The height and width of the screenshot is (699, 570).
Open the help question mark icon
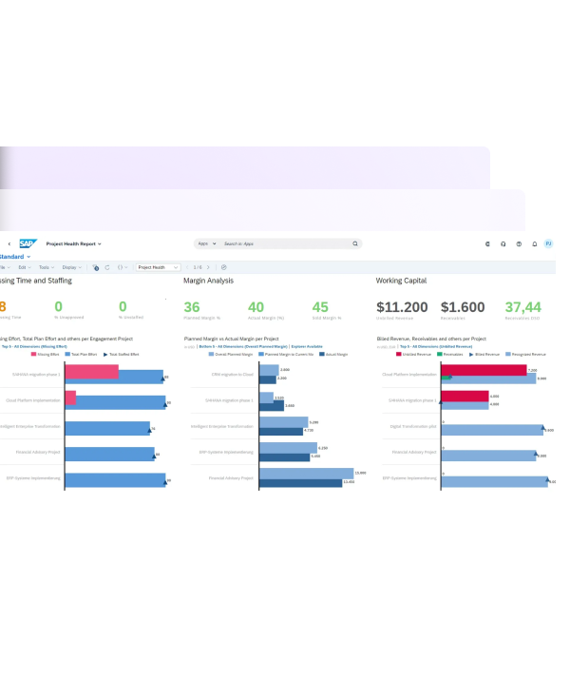519,243
